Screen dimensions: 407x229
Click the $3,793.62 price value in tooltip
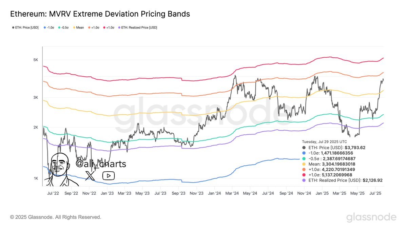tap(355, 148)
